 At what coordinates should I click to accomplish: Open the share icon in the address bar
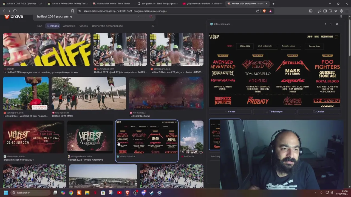[x=258, y=11]
